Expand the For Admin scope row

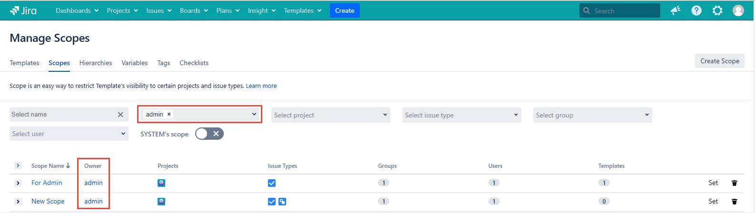click(18, 183)
